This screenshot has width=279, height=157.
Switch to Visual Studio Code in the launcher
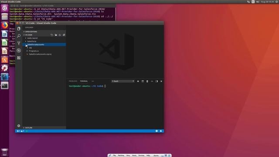(x=5, y=77)
